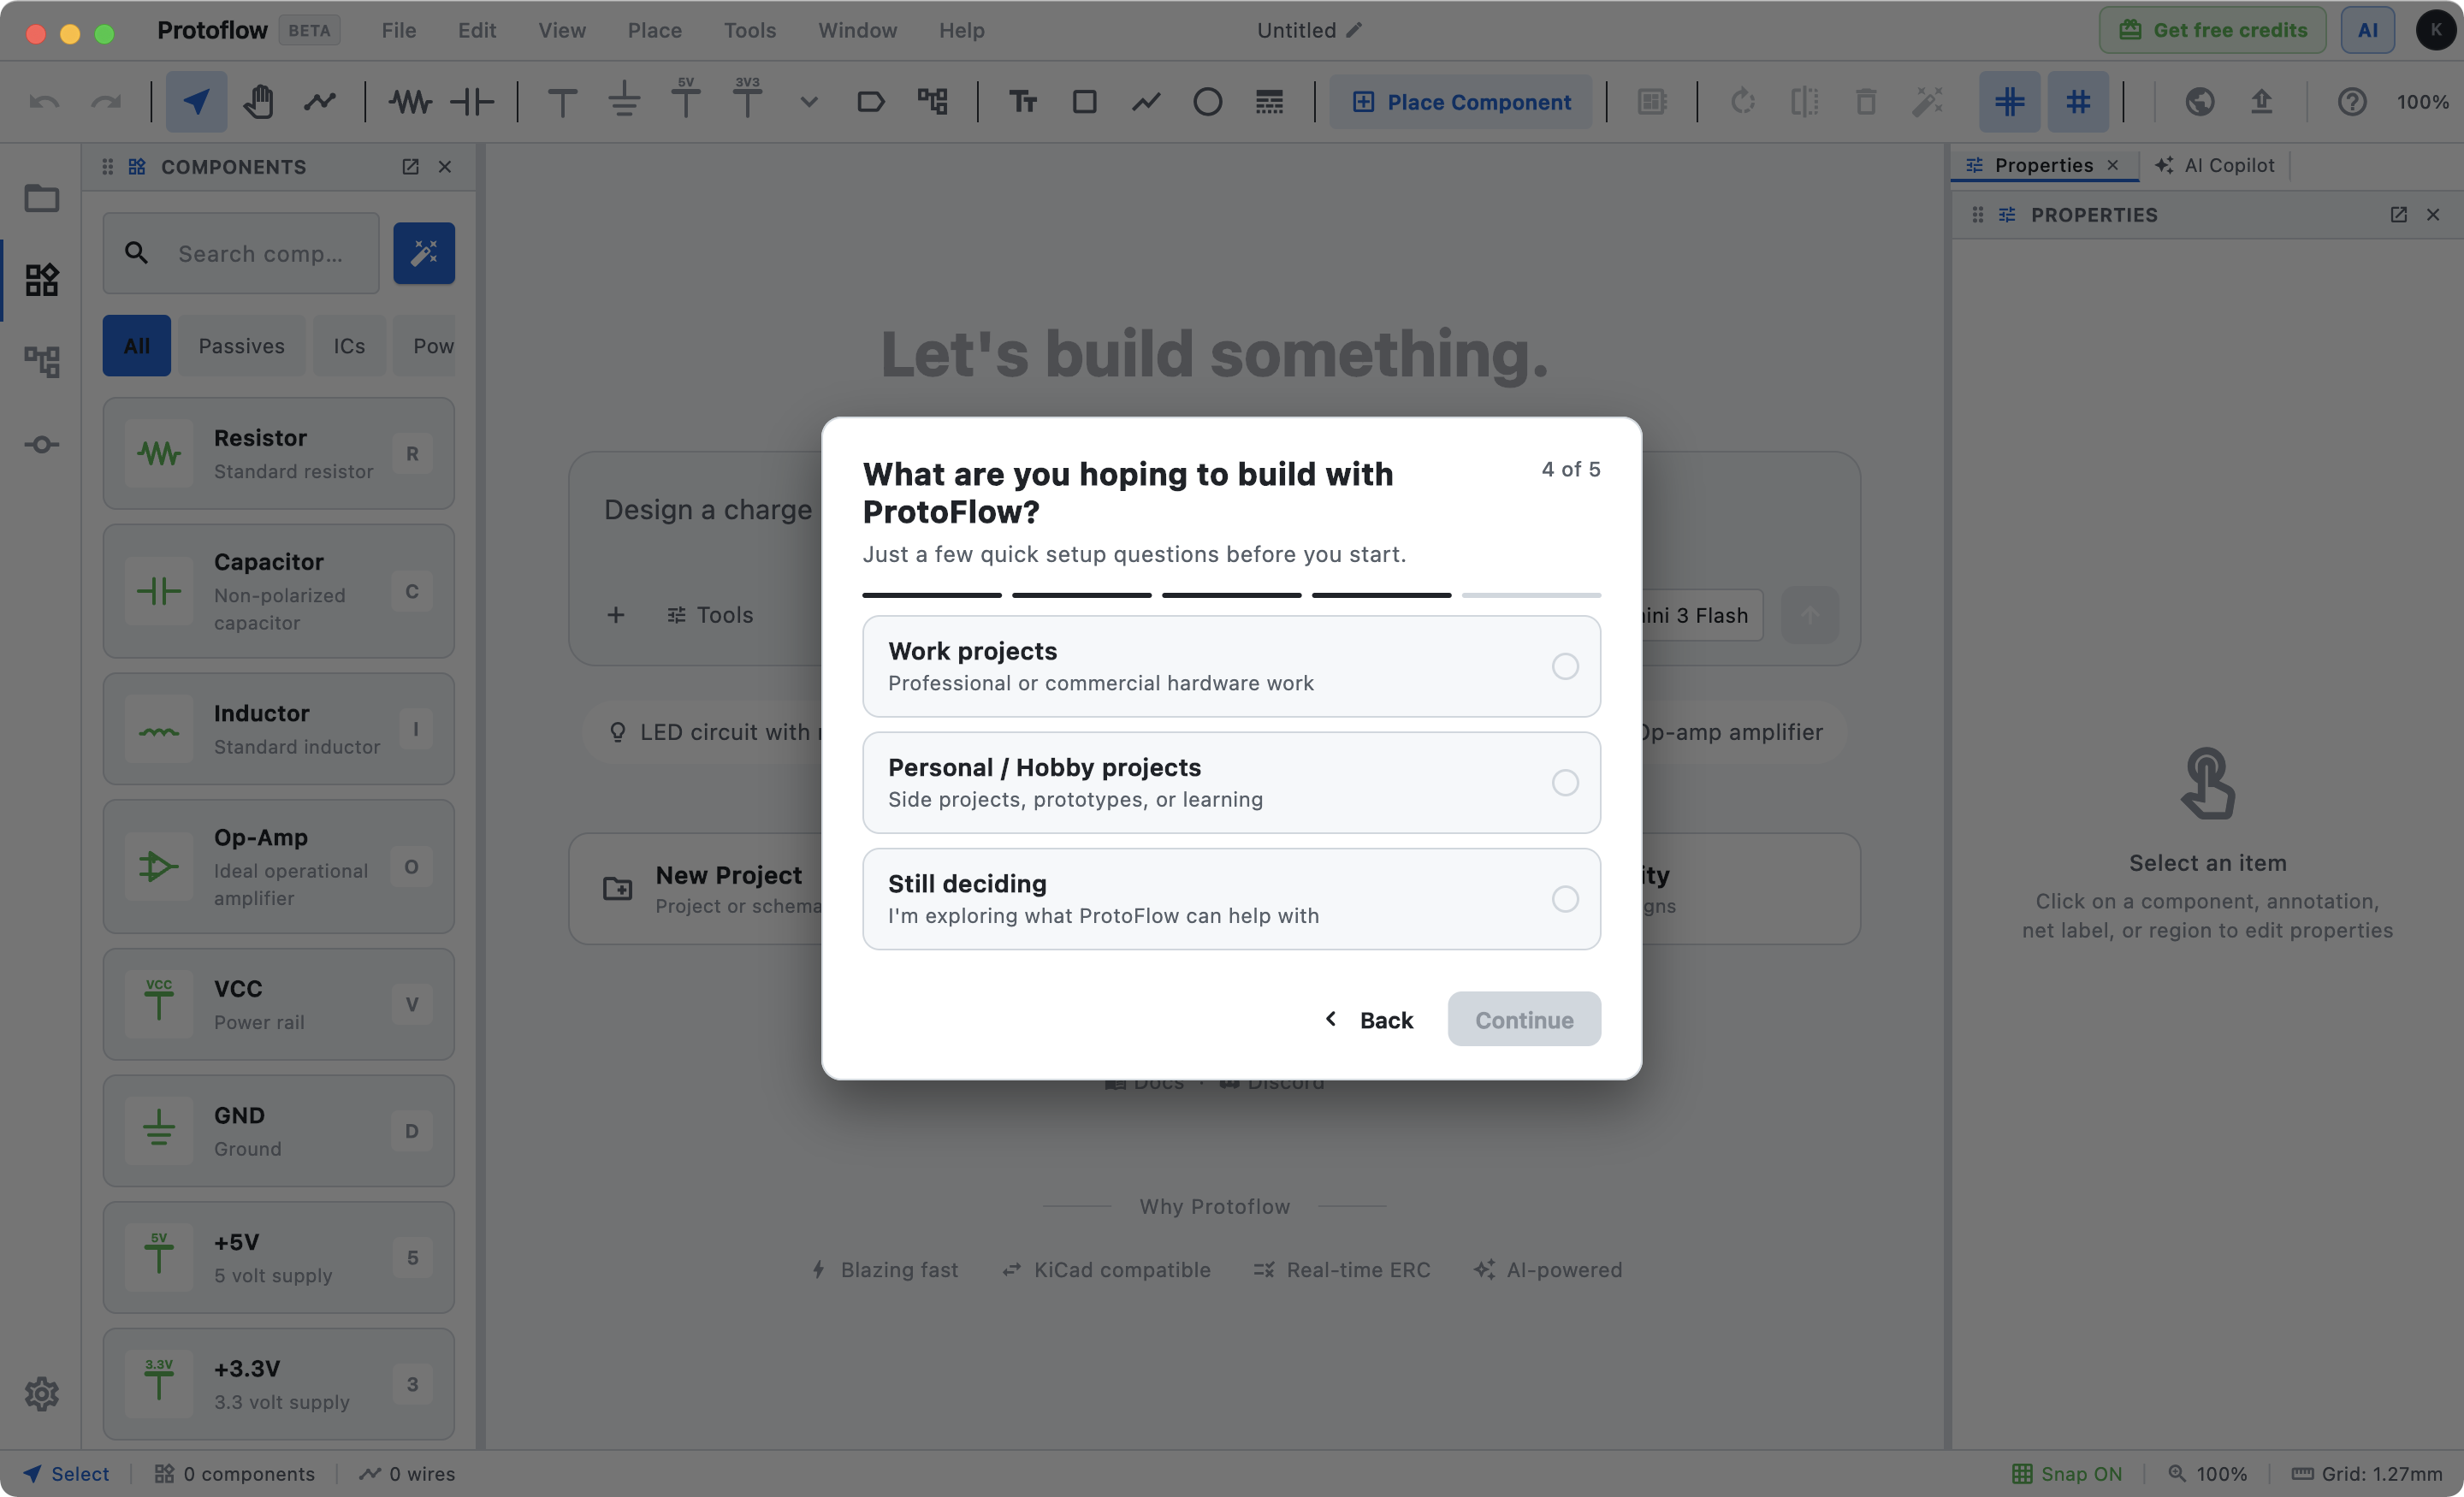Pick the capacitor tool in toolbar
The image size is (2464, 1497).
coord(472,101)
